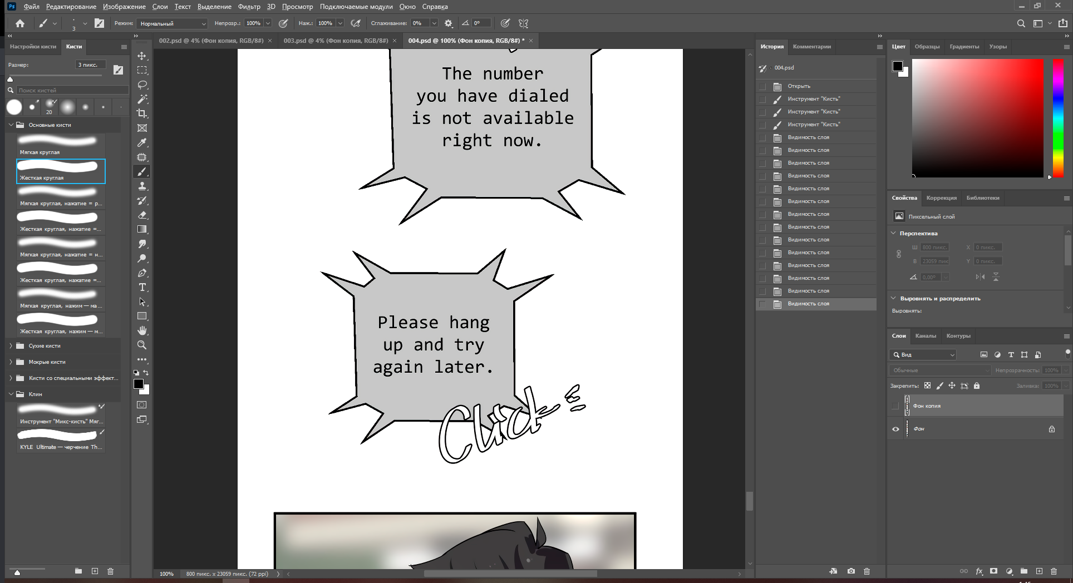1073x583 pixels.
Task: Select the Eraser tool
Action: coord(142,215)
